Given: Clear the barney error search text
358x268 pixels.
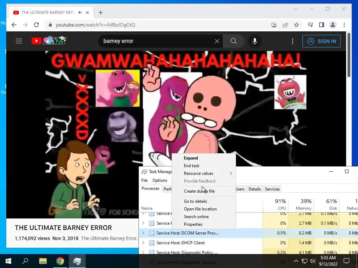Looking at the screenshot, I should pos(217,41).
